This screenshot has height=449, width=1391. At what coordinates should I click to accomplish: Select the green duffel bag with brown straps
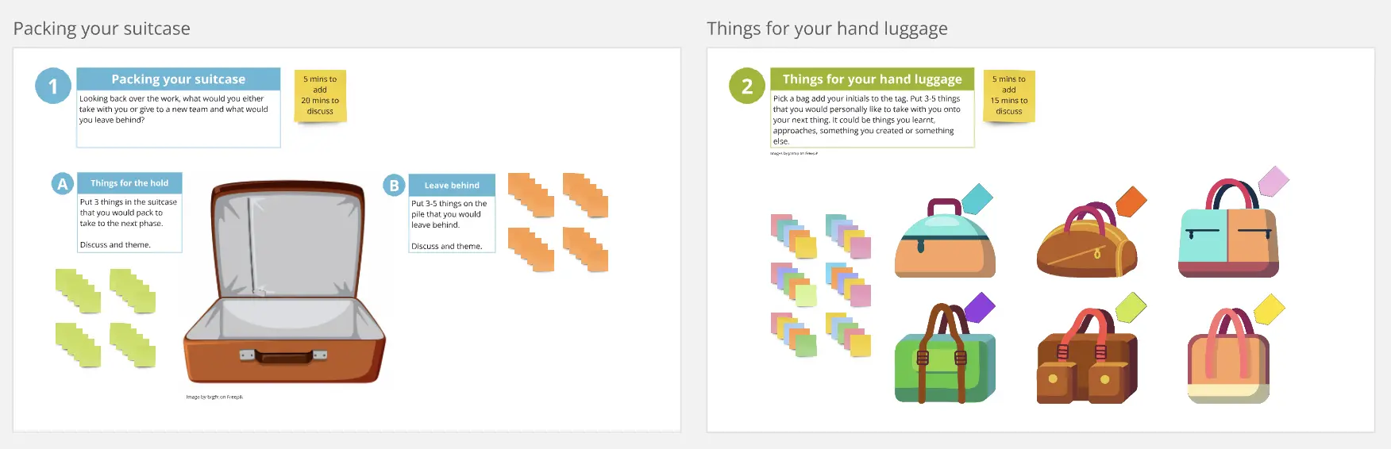[x=945, y=354]
